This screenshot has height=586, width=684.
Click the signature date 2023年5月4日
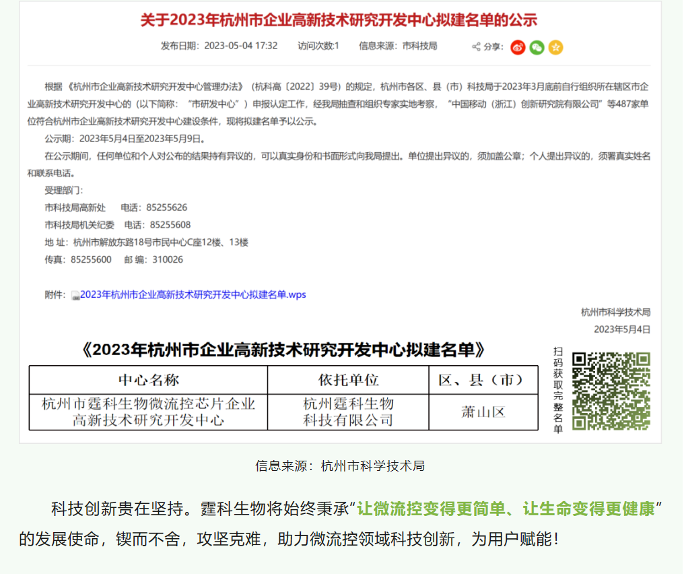[622, 329]
